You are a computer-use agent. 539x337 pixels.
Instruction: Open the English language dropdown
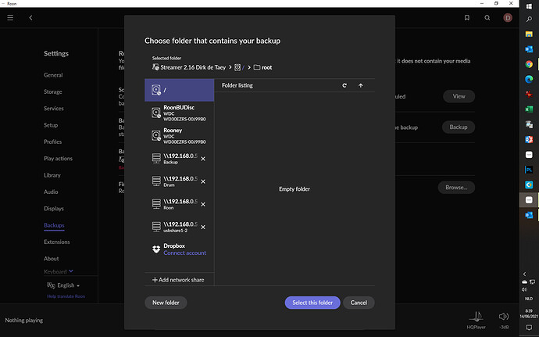63,285
